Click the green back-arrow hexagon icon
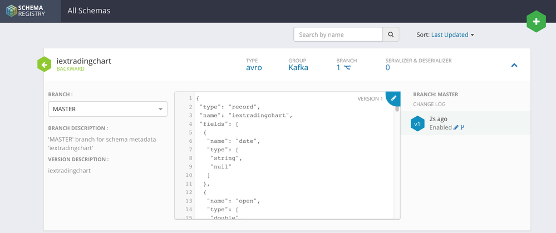 coord(44,65)
